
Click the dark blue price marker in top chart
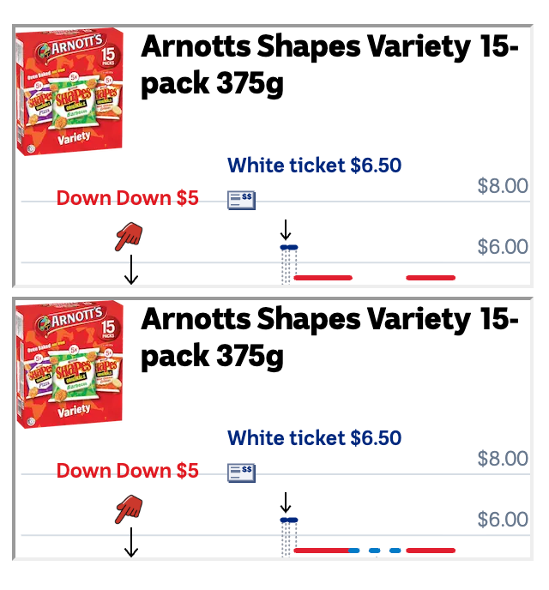(288, 248)
